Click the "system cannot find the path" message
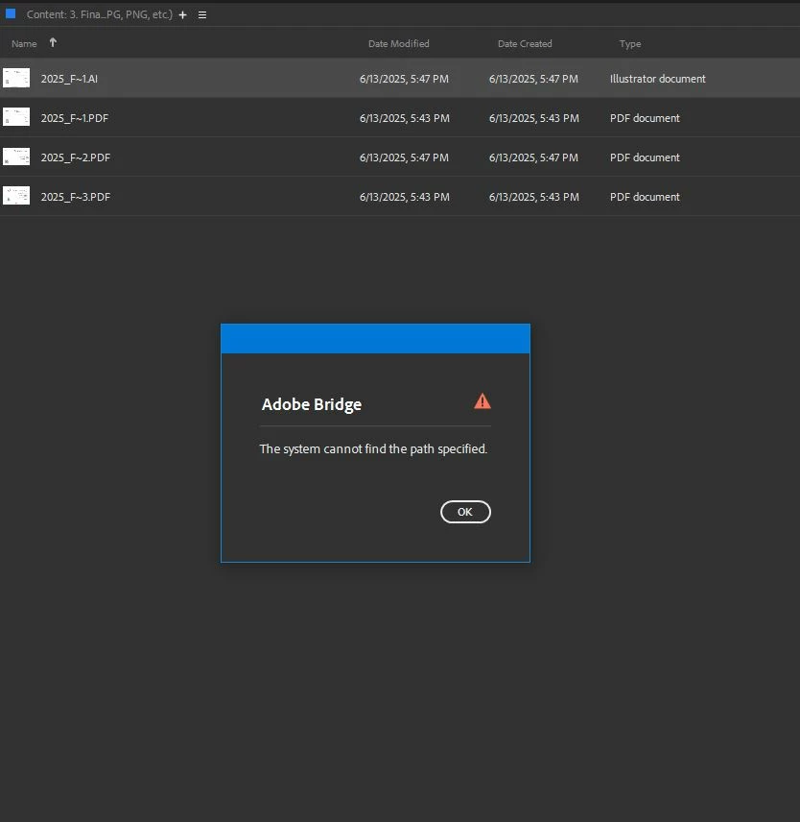Image resolution: width=800 pixels, height=822 pixels. point(373,449)
